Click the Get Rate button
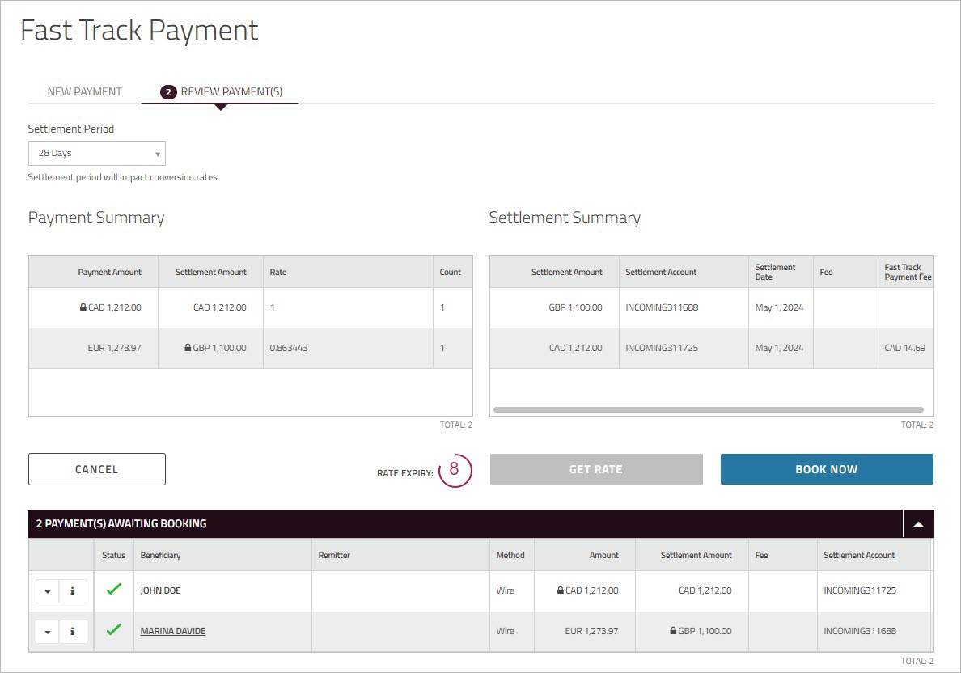 point(596,469)
